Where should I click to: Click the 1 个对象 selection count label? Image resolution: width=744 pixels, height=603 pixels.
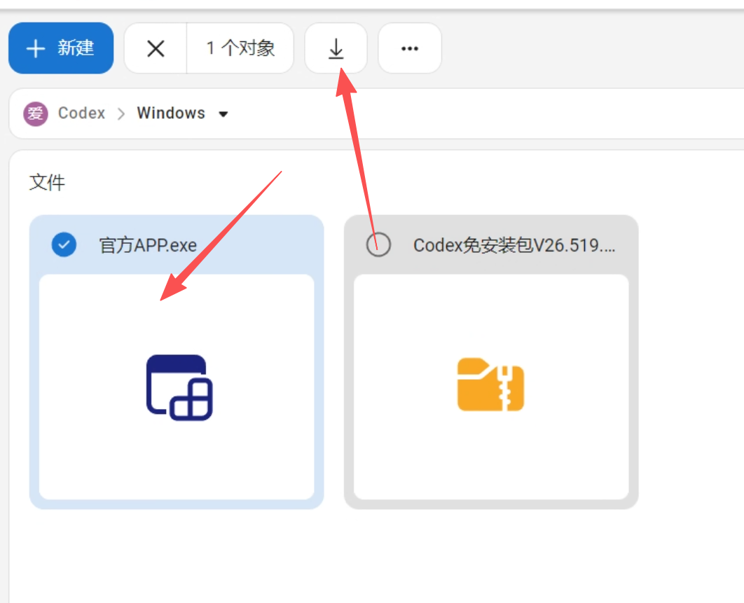pyautogui.click(x=240, y=48)
